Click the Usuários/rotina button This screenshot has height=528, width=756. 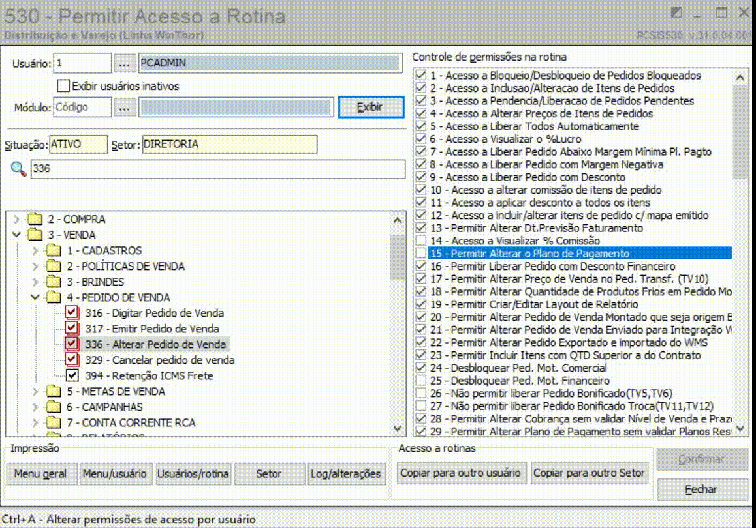tap(193, 474)
